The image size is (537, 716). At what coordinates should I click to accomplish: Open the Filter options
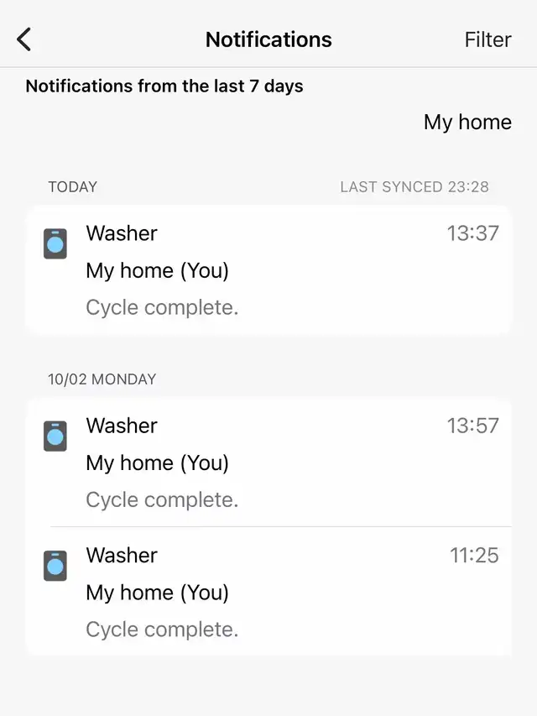487,39
